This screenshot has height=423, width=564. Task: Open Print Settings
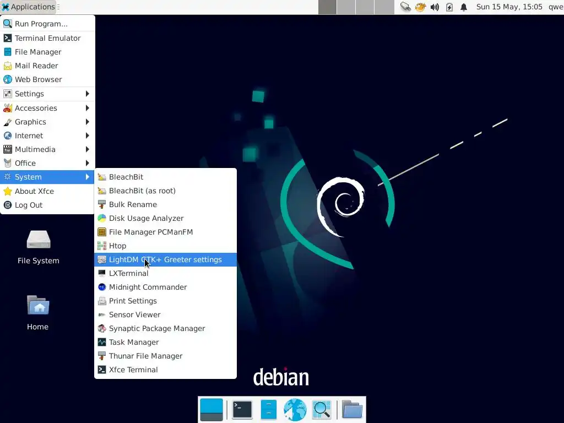pos(165,301)
